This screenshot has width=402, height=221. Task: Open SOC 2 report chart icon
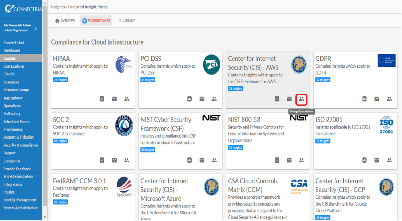[102, 160]
